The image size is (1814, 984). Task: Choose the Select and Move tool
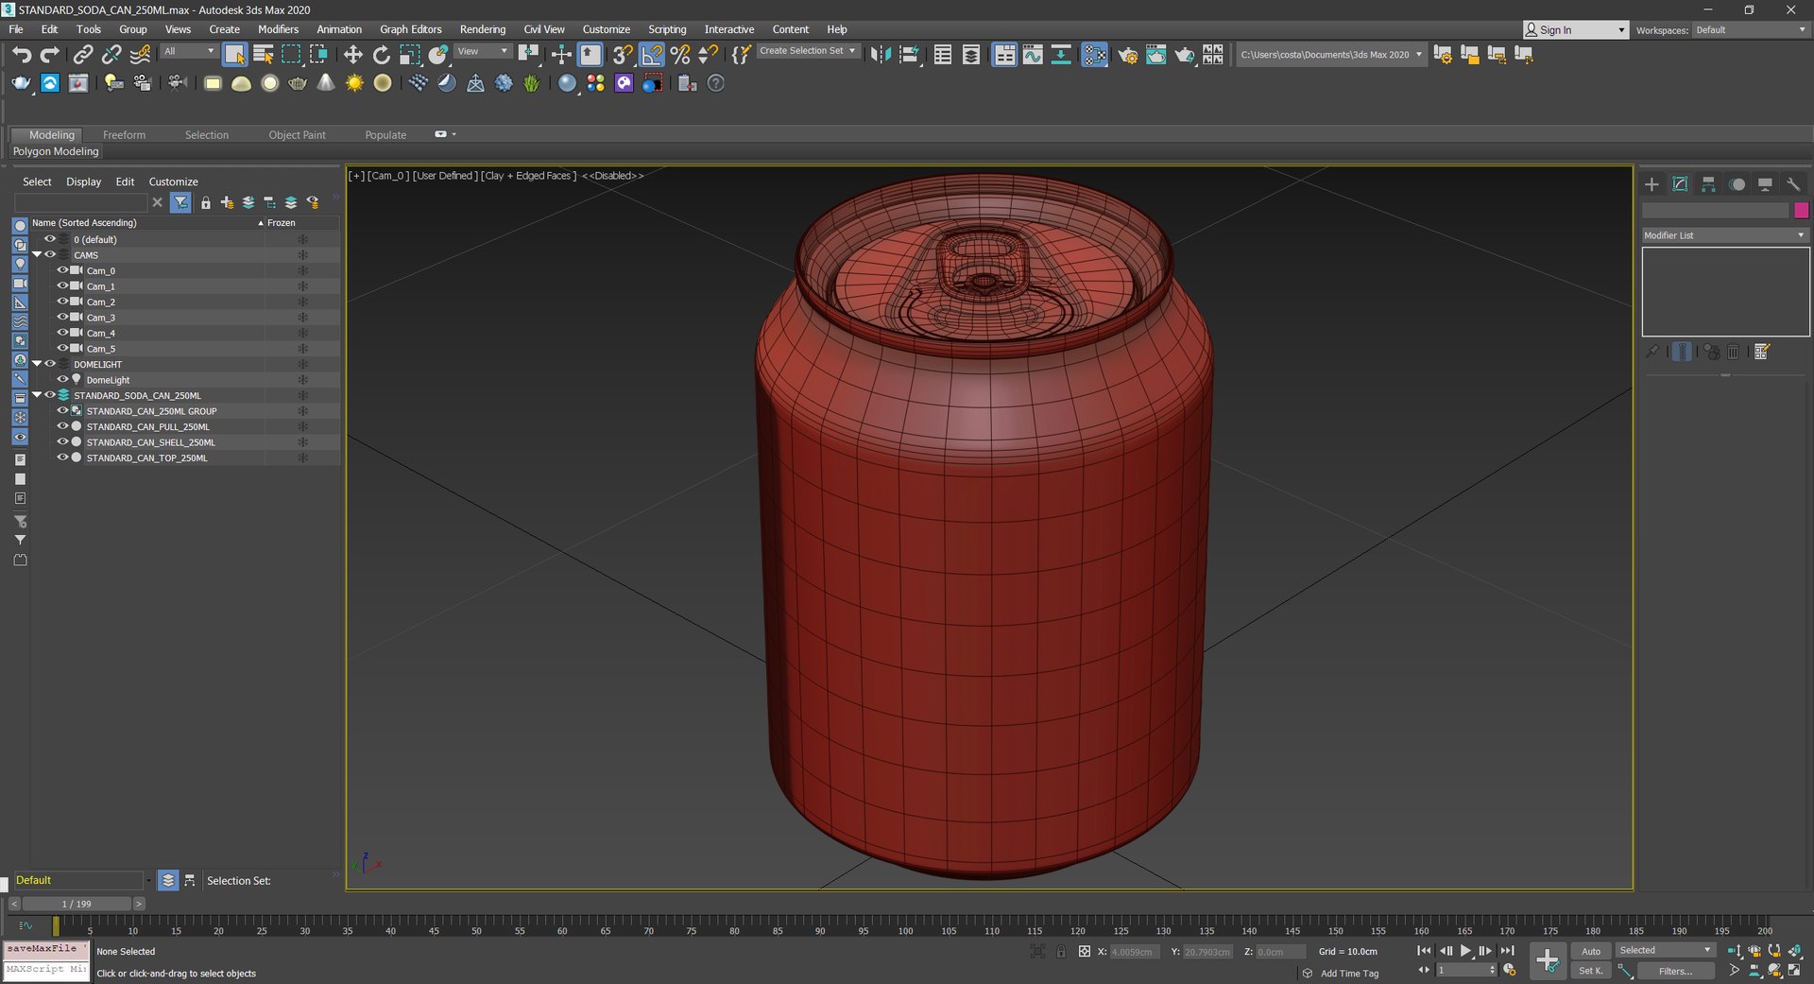[x=352, y=55]
